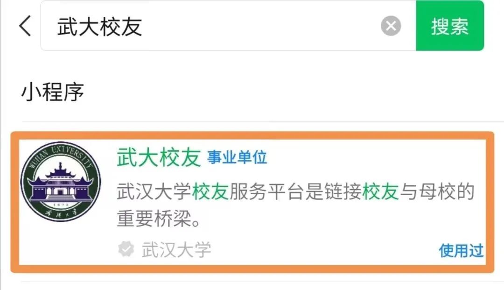Tap the green 校友 before 与母校的
Viewport: 504px width, 290px height.
pos(381,191)
